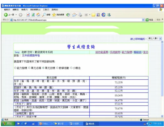Select the 單元目標 radio button
Viewport: 164px width, 127px height.
tap(43, 68)
